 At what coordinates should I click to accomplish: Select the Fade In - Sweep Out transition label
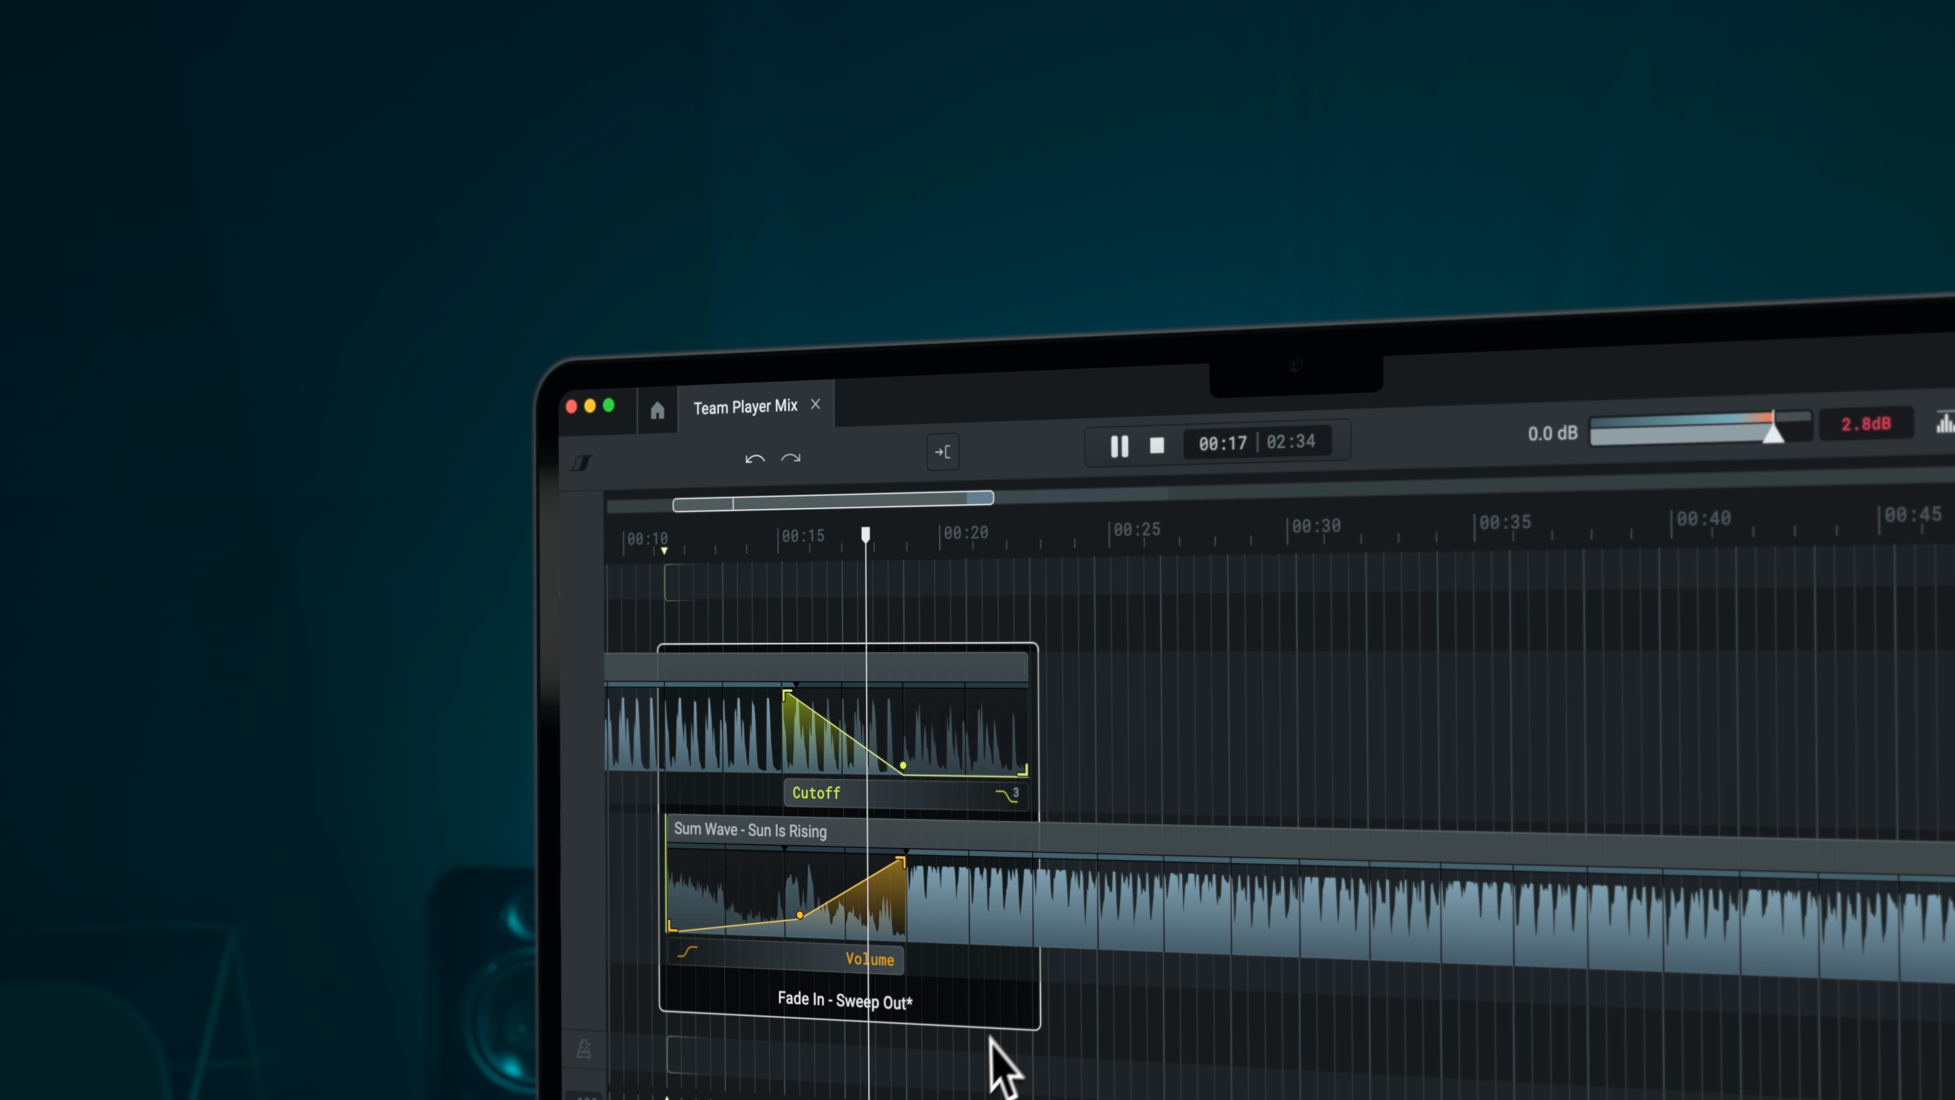[x=845, y=1001]
